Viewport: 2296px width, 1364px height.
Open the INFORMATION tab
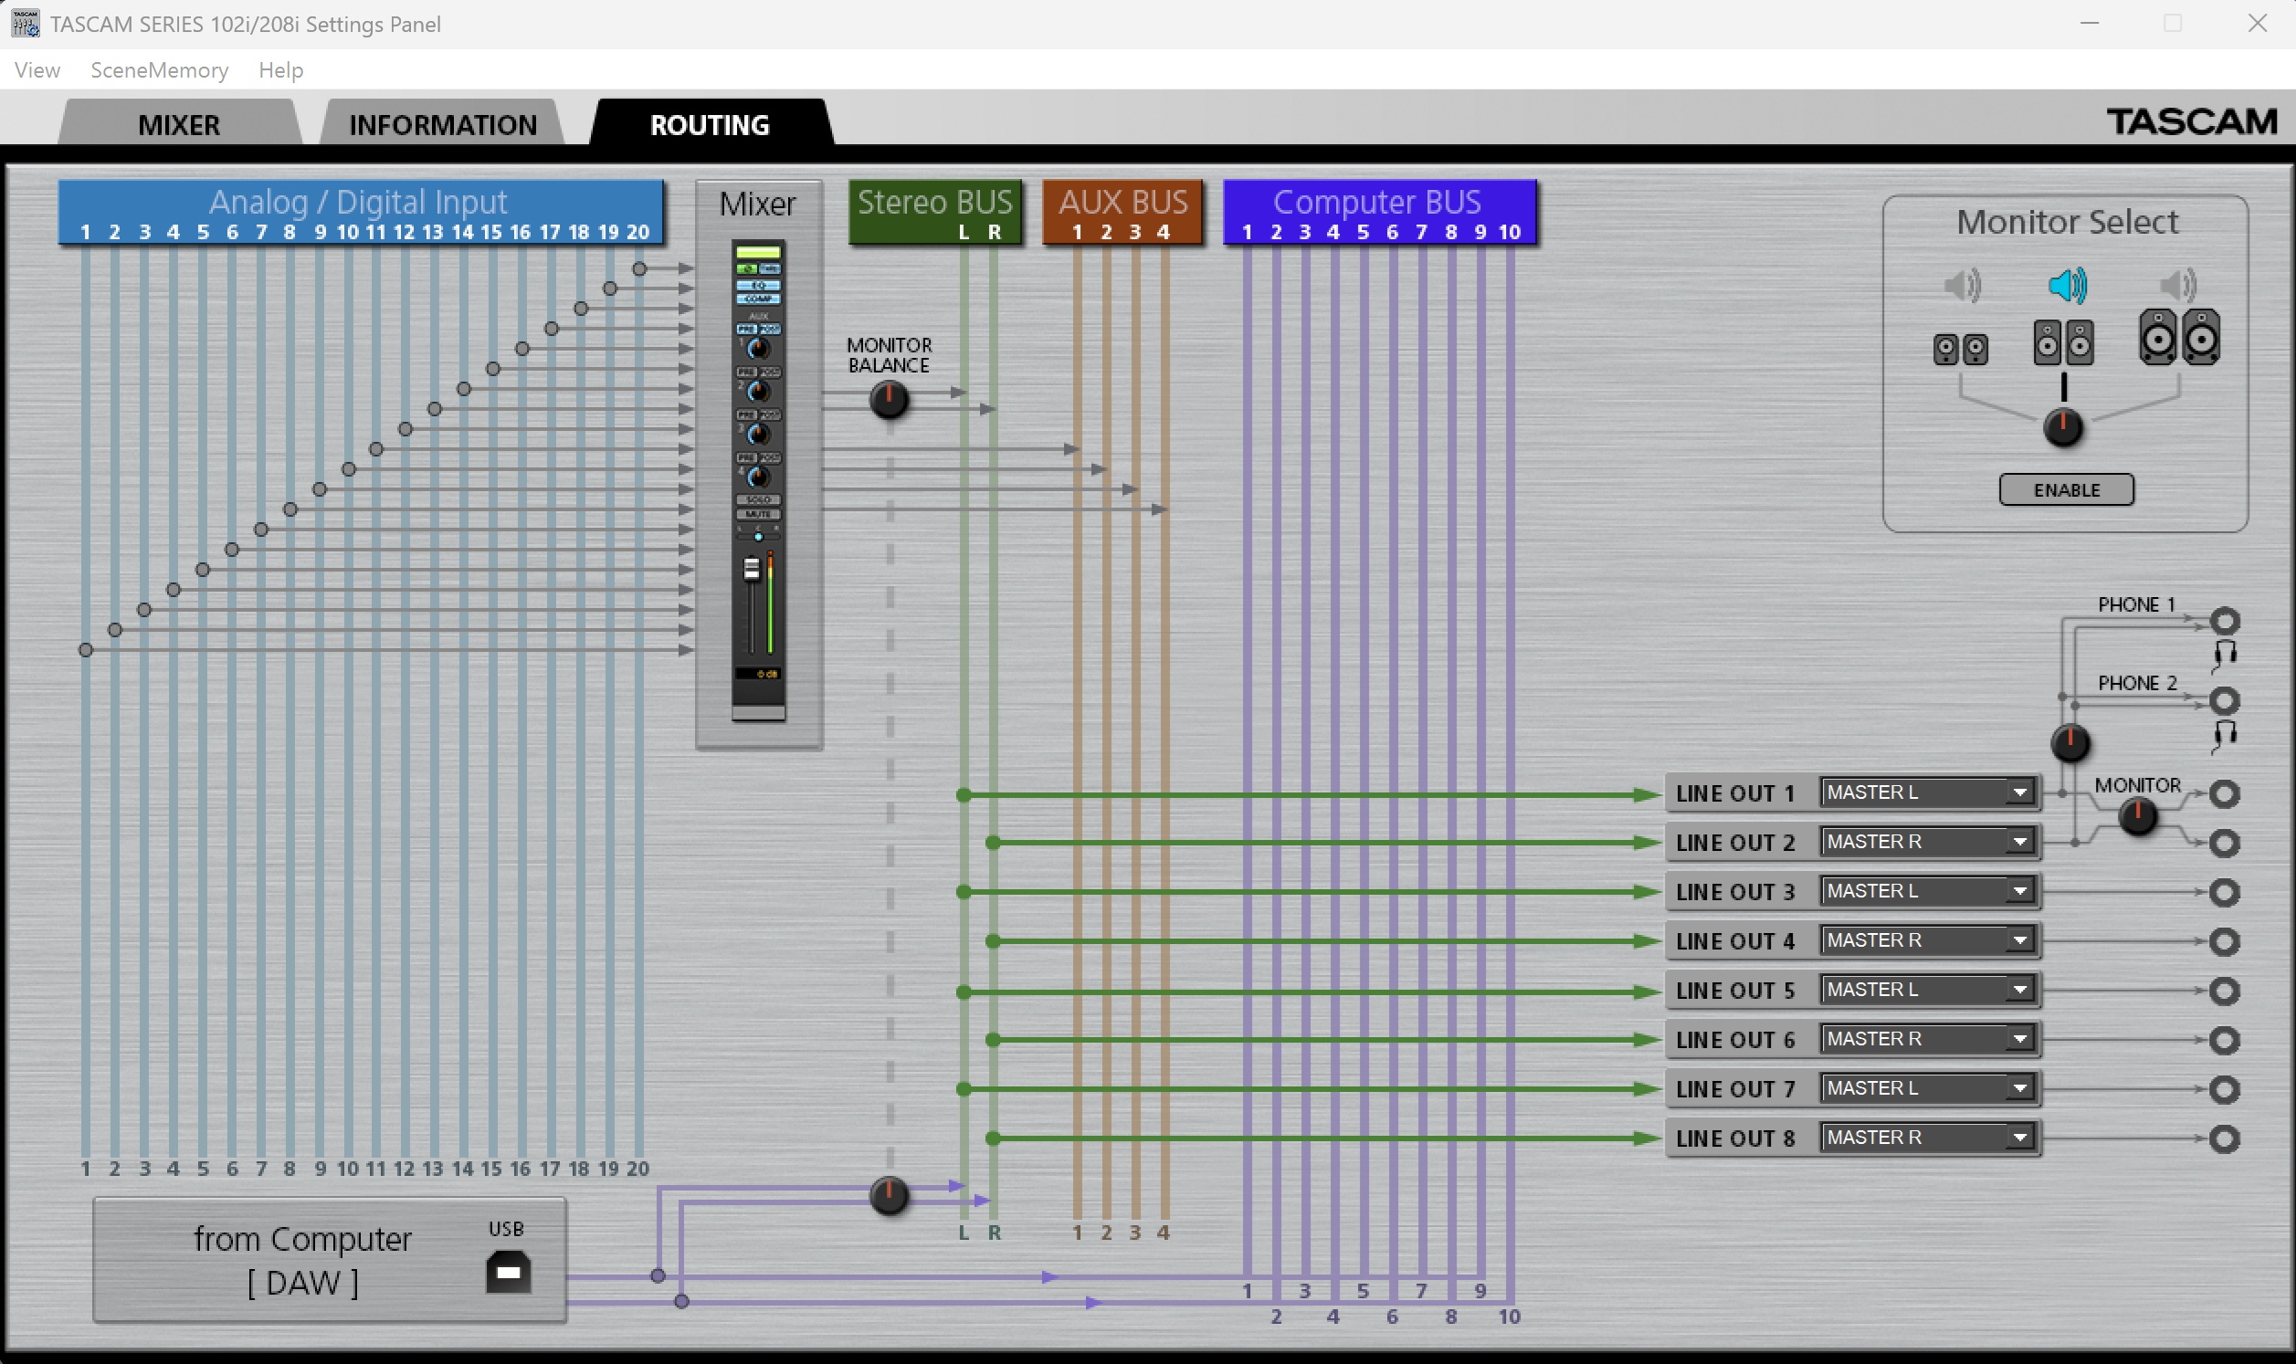[x=442, y=125]
